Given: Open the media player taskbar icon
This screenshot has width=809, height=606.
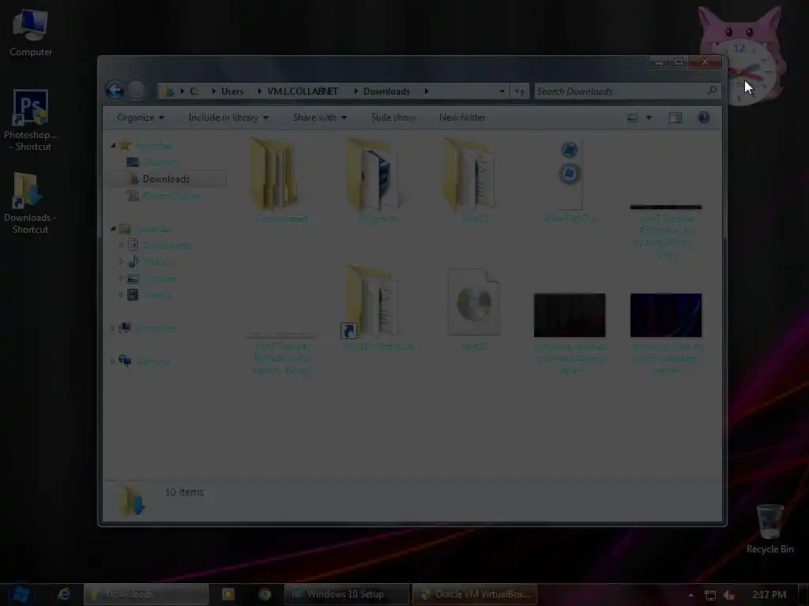Looking at the screenshot, I should coord(228,594).
